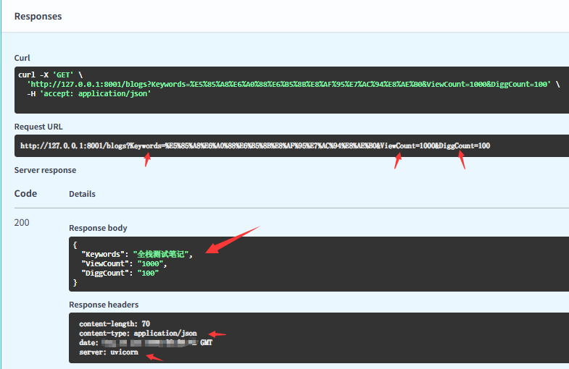Click the Details column header

[x=83, y=194]
